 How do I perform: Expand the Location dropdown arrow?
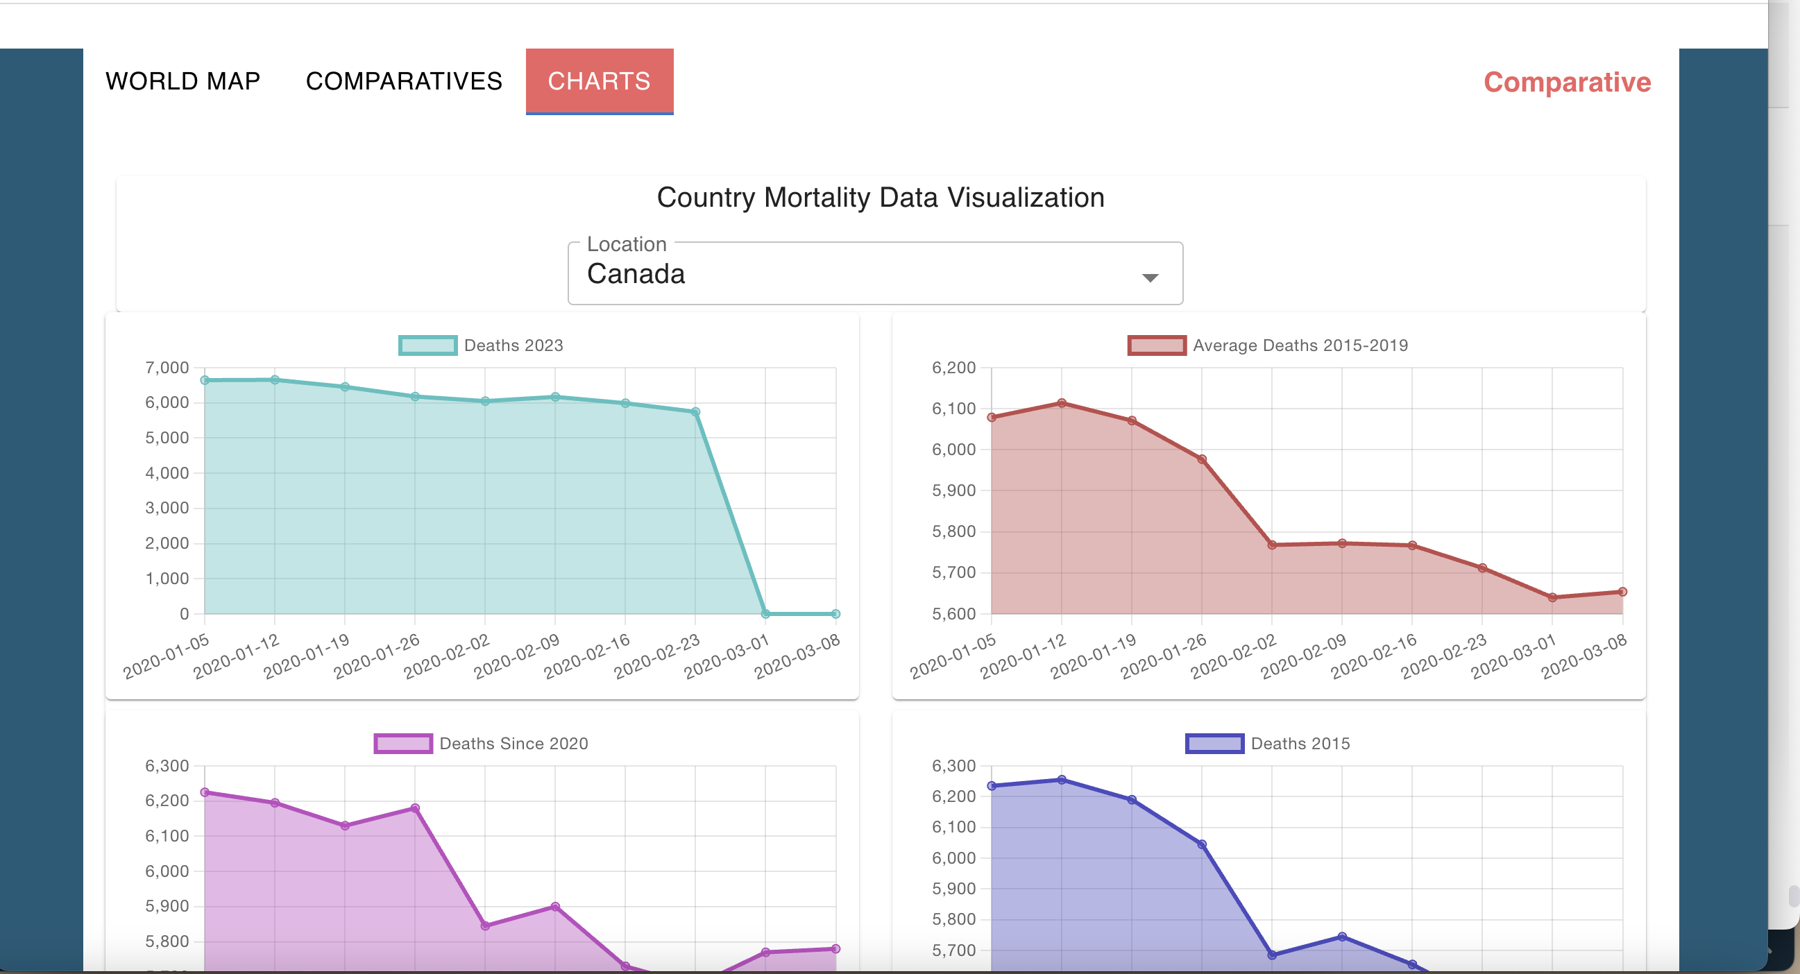[x=1149, y=277]
